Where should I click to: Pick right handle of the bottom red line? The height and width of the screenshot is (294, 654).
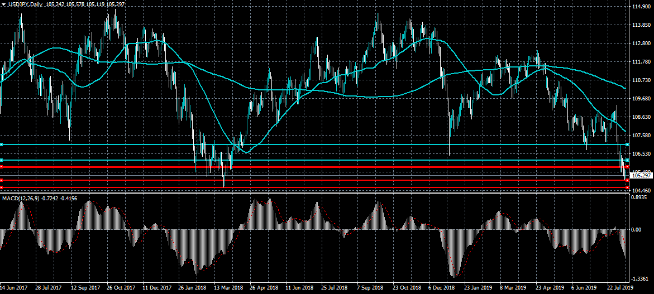(x=628, y=187)
